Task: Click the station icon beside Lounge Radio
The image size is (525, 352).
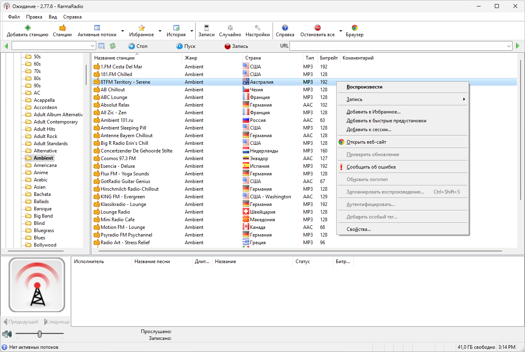Action: pyautogui.click(x=97, y=212)
